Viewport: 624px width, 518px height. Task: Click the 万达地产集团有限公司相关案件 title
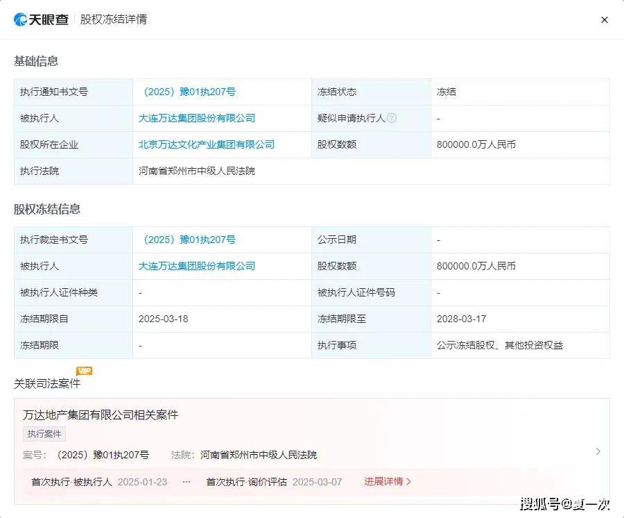(x=101, y=415)
